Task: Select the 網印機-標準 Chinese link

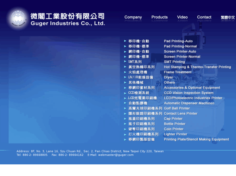Action: [x=139, y=57]
